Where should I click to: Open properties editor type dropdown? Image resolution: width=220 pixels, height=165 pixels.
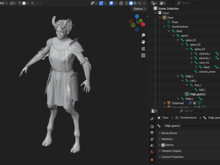coord(154,111)
